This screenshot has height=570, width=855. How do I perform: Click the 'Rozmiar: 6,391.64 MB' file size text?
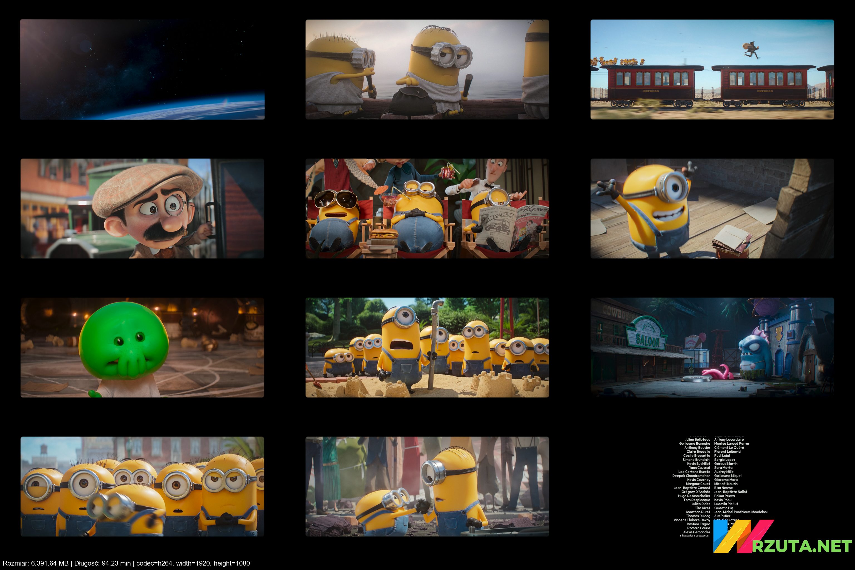pyautogui.click(x=36, y=563)
